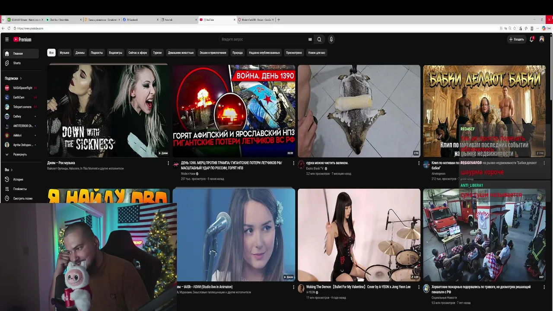The width and height of the screenshot is (553, 311).
Task: Open options menu for Waking The Demon video
Action: [419, 287]
